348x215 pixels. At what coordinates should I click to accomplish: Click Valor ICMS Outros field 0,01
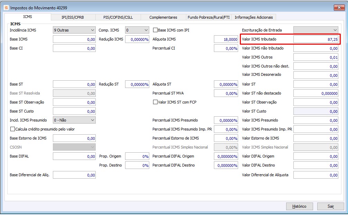point(316,57)
